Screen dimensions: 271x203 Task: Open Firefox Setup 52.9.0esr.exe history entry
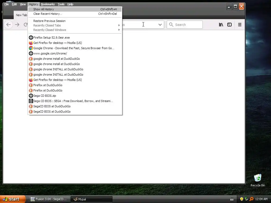click(x=75, y=38)
